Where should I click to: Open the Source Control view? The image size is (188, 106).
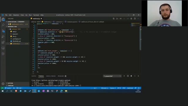click(3, 31)
